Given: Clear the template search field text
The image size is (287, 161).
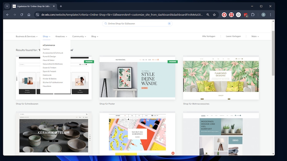Looking at the screenshot, I should point(169,24).
